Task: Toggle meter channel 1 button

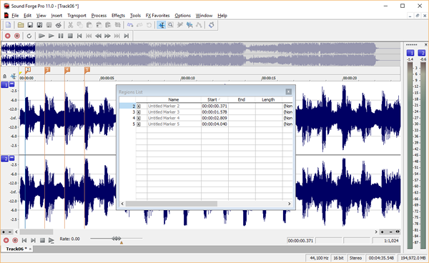Action: (410, 53)
